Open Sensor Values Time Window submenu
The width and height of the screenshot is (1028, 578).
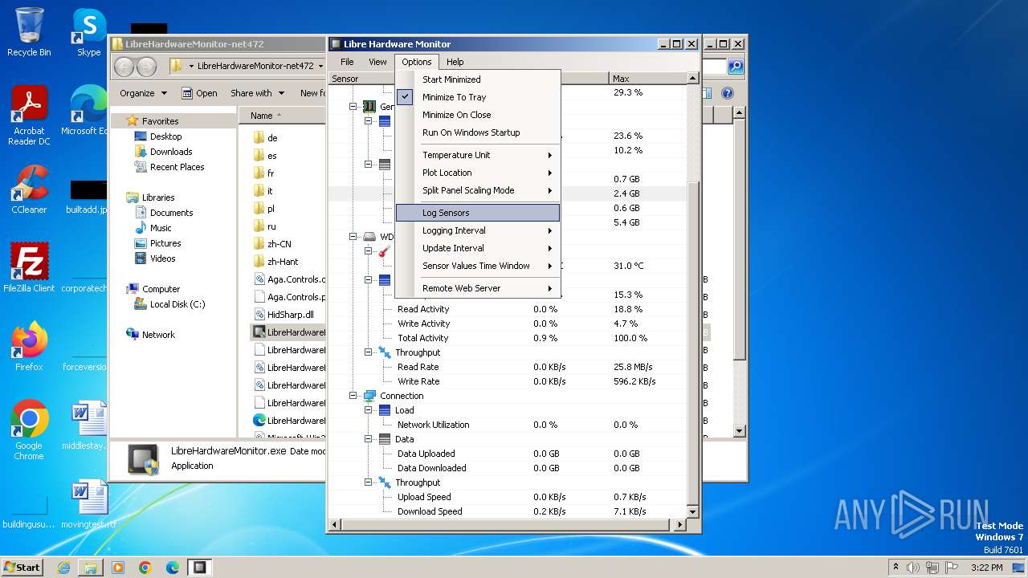(478, 266)
